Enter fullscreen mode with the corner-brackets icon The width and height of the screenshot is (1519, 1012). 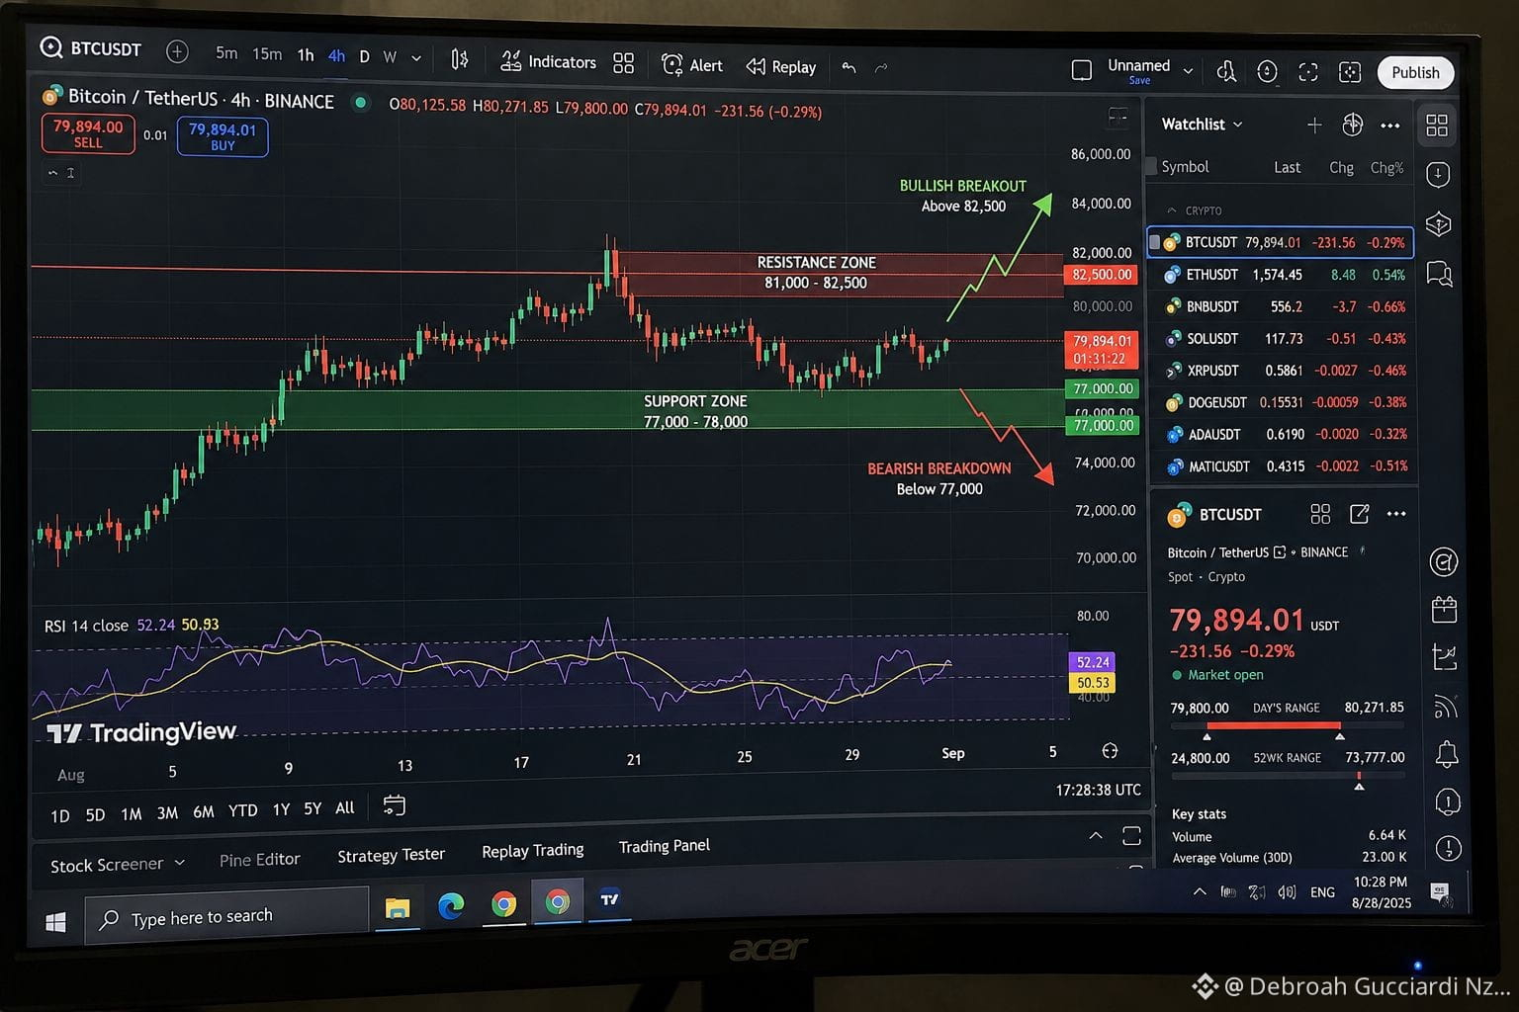pyautogui.click(x=1308, y=72)
